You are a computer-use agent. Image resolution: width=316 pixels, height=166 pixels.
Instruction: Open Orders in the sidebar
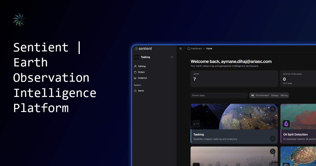coord(139,72)
